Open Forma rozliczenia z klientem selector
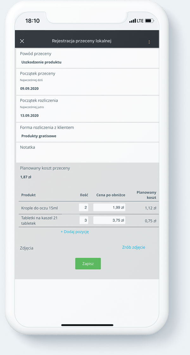This screenshot has width=190, height=355. tap(87, 132)
